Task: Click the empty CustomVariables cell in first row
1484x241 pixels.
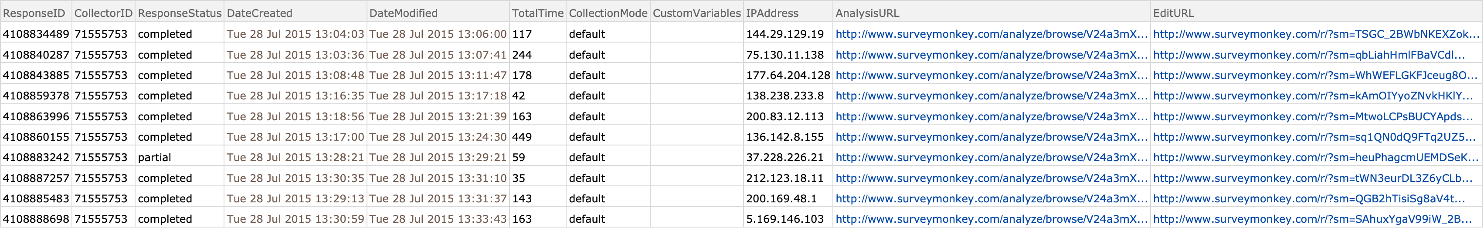Action: 696,34
